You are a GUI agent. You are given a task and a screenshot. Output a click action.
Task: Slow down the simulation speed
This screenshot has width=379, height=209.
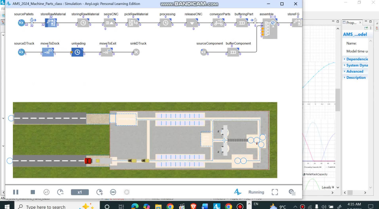point(60,192)
